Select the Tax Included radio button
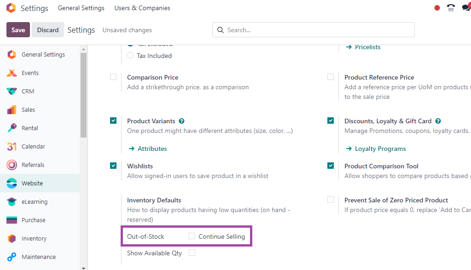Screen dimensions: 471x270 click(130, 56)
